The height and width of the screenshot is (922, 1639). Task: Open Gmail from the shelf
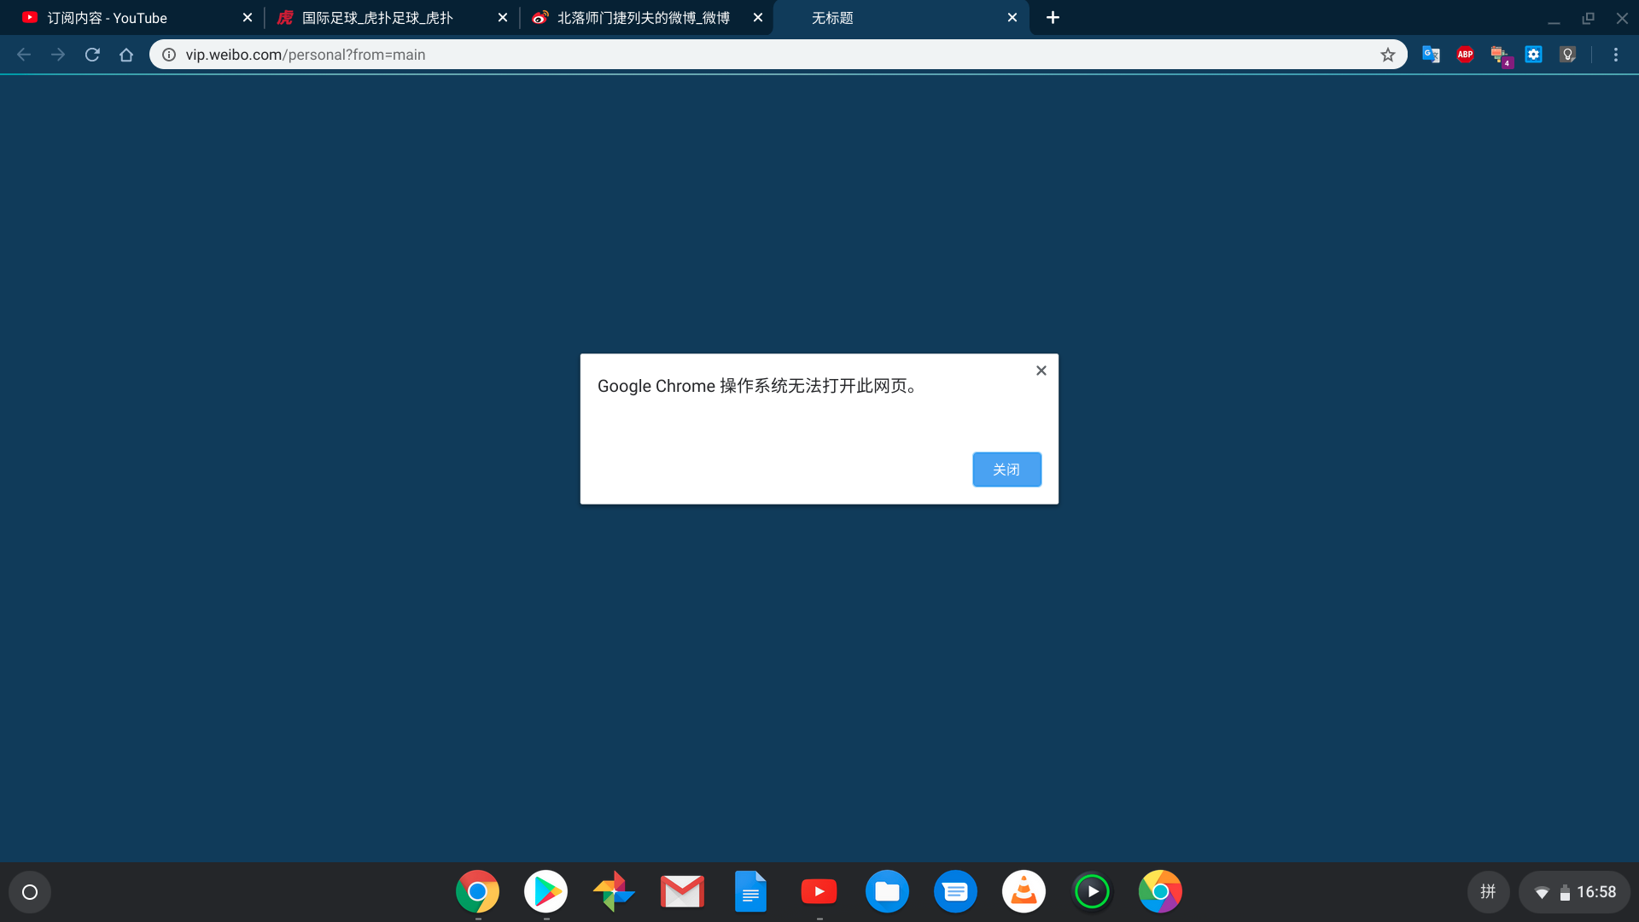(x=682, y=892)
